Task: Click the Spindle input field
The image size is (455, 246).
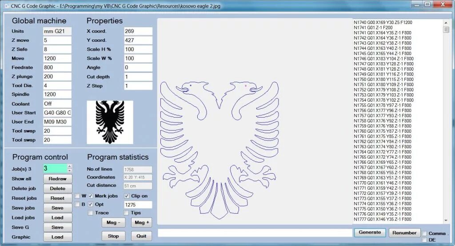Action: (57, 94)
